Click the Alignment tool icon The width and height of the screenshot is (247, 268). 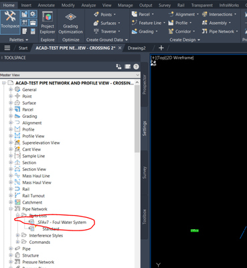(x=171, y=14)
